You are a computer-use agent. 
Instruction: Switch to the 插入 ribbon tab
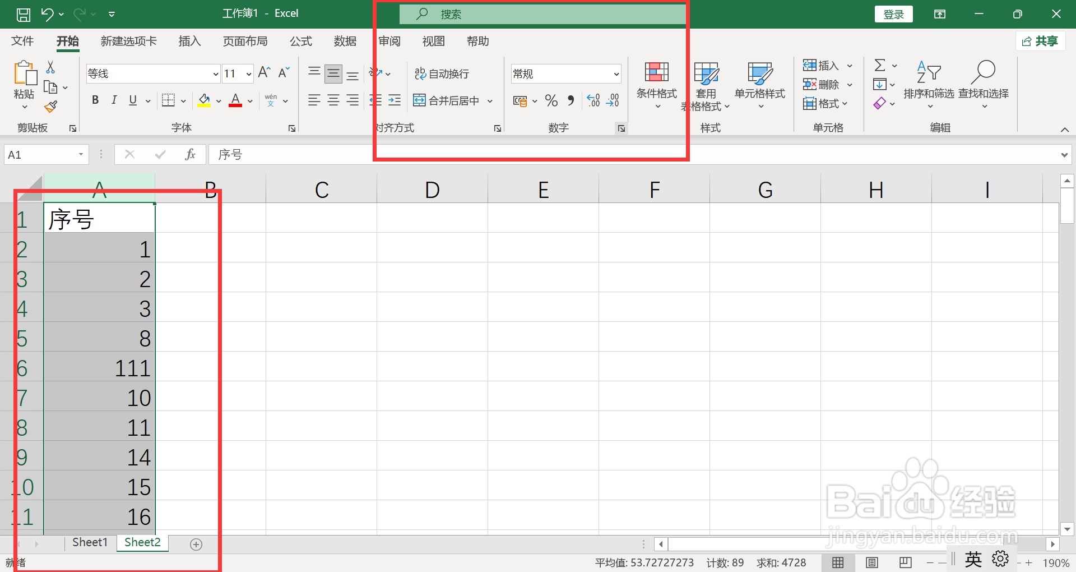point(189,41)
